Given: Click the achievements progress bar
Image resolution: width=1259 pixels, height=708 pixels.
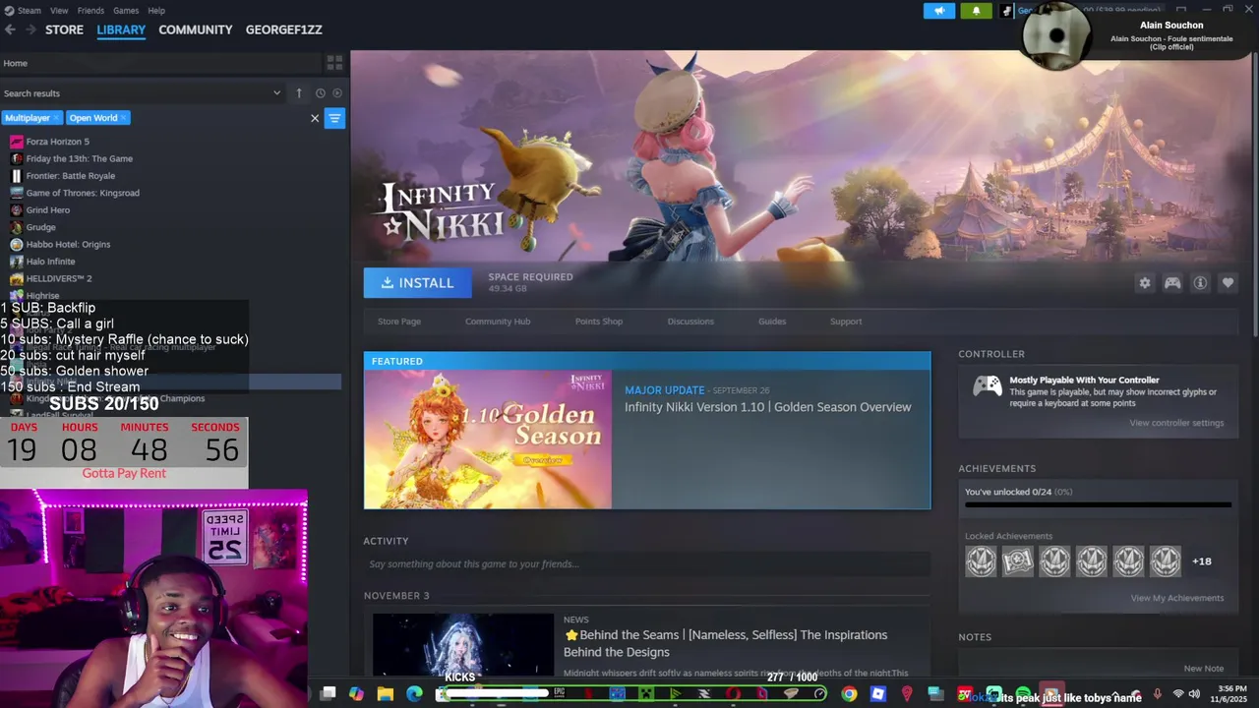Looking at the screenshot, I should [1098, 505].
